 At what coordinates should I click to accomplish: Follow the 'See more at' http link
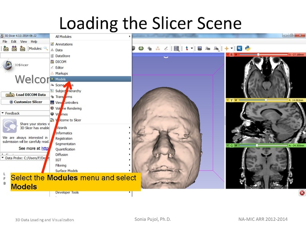[x=45, y=148]
